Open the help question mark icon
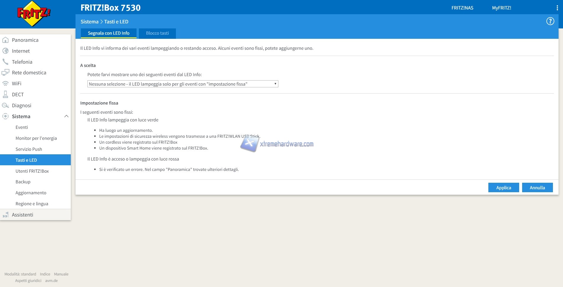Viewport: 563px width, 287px height. pos(550,21)
